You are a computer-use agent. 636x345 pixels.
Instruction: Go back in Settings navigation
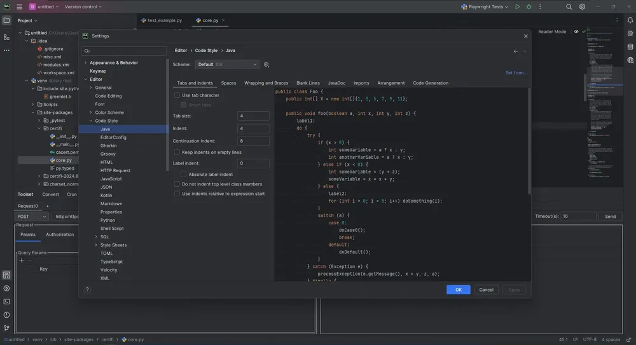point(516,51)
